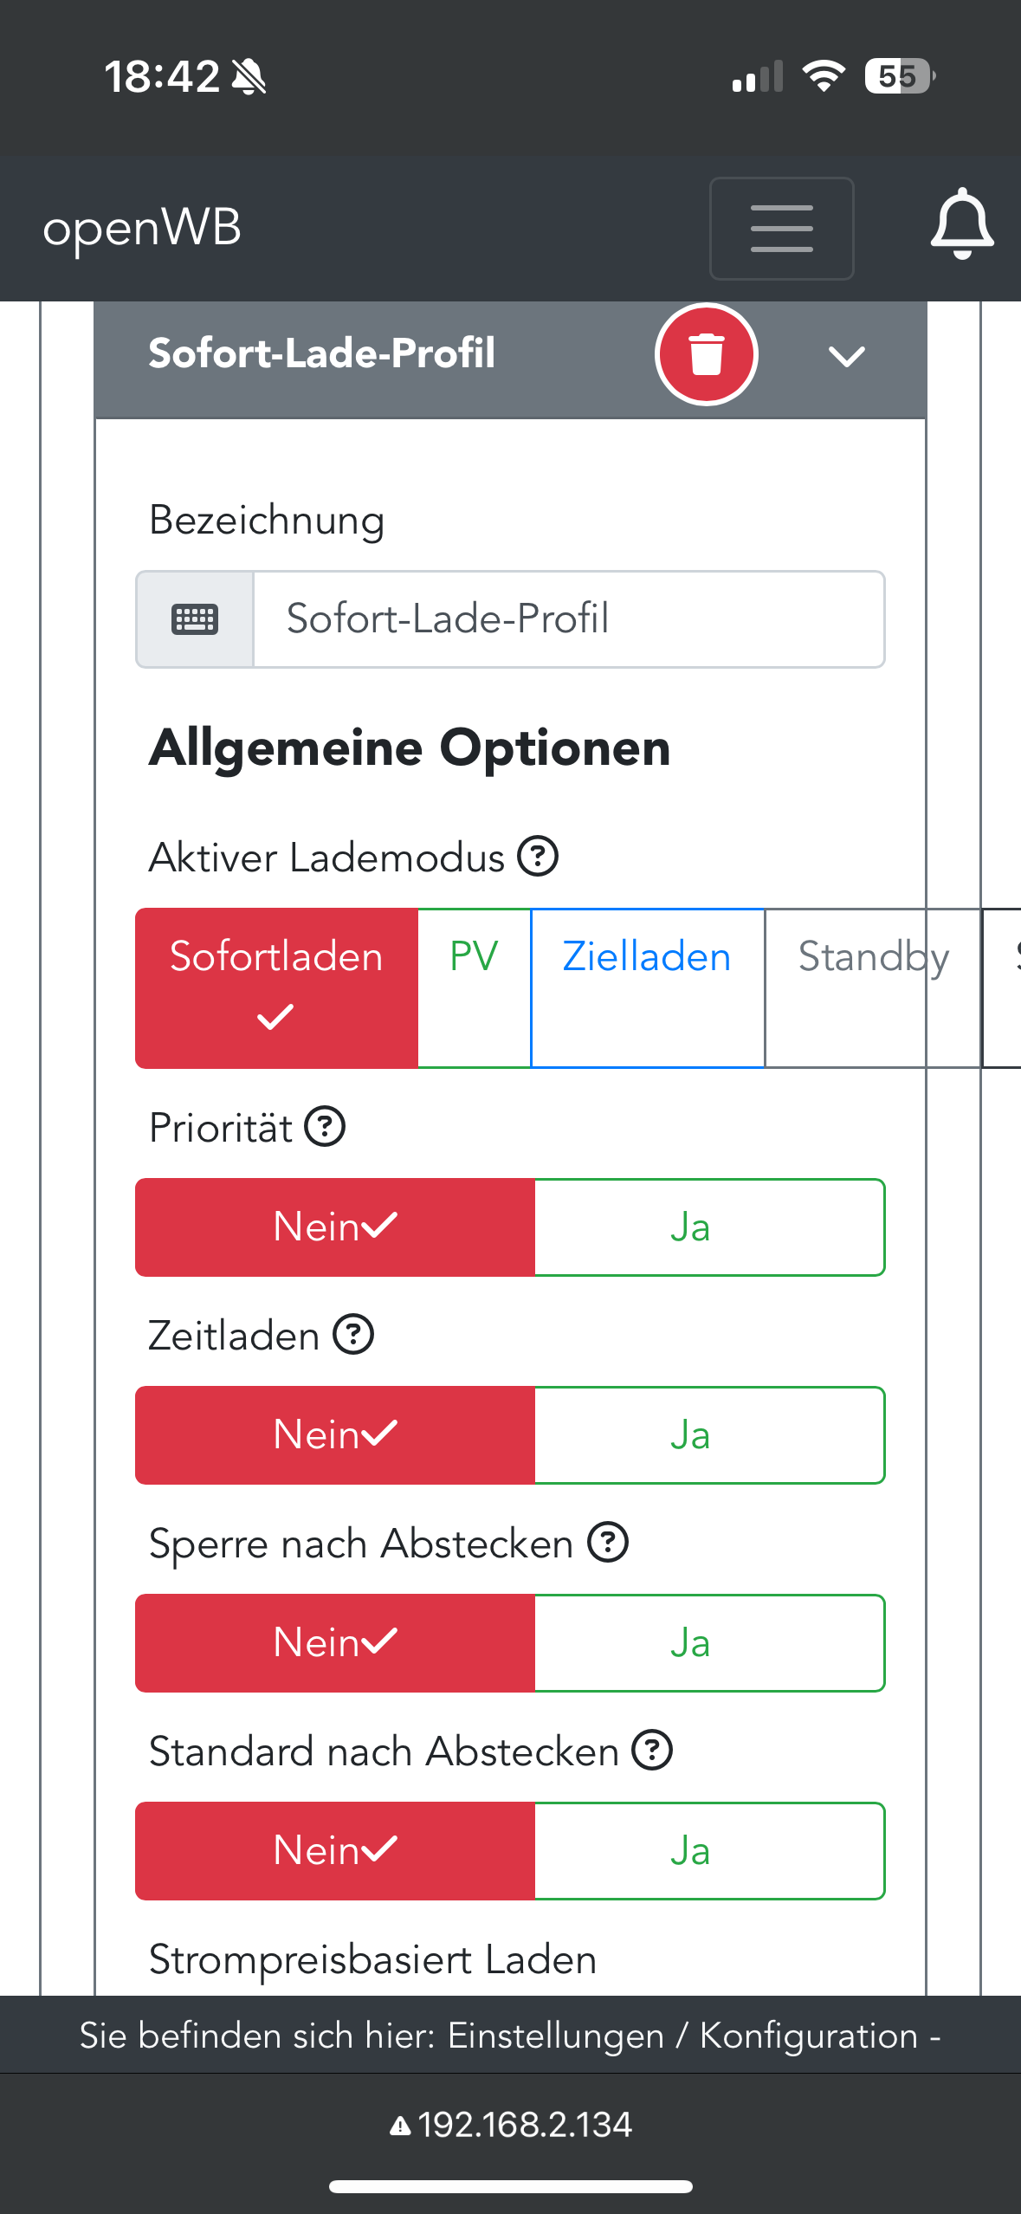Viewport: 1021px width, 2214px height.
Task: Tap keyboard icon beside Bezeichnung field
Action: click(195, 619)
